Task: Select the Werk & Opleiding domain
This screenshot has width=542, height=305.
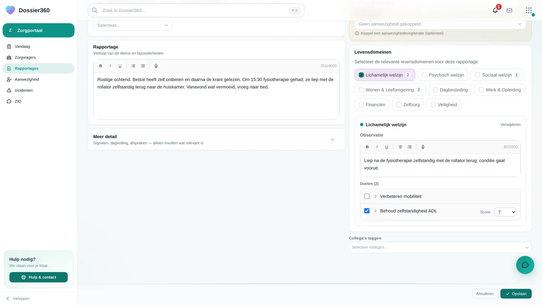Action: pyautogui.click(x=500, y=90)
